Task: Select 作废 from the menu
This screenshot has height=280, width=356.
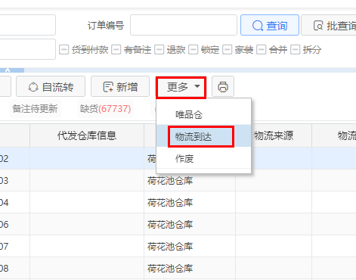Action: click(x=203, y=158)
